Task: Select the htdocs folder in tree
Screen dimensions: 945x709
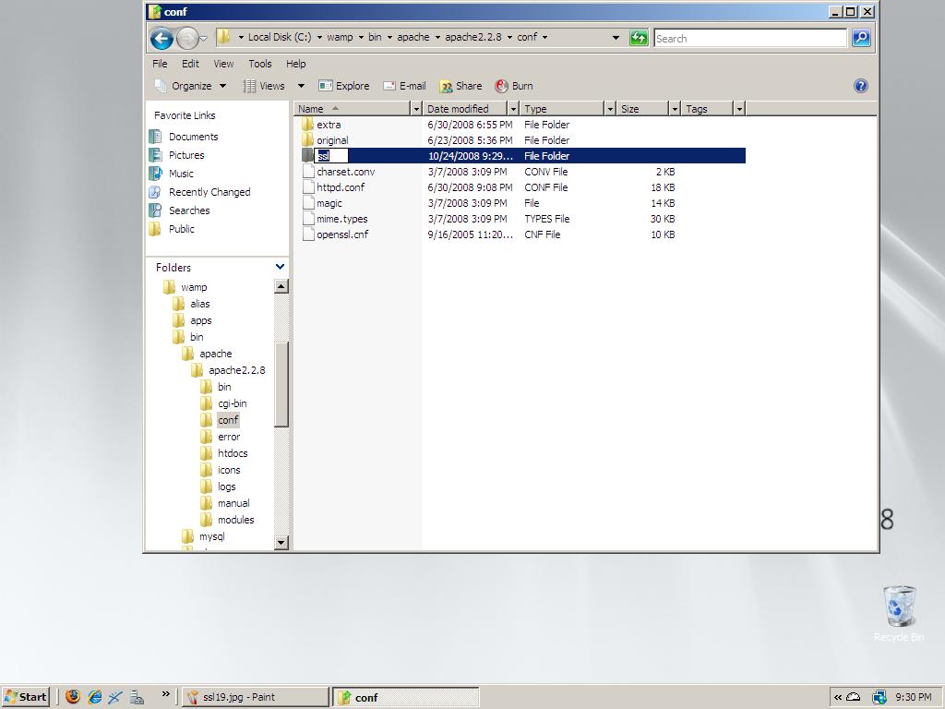Action: pyautogui.click(x=232, y=453)
